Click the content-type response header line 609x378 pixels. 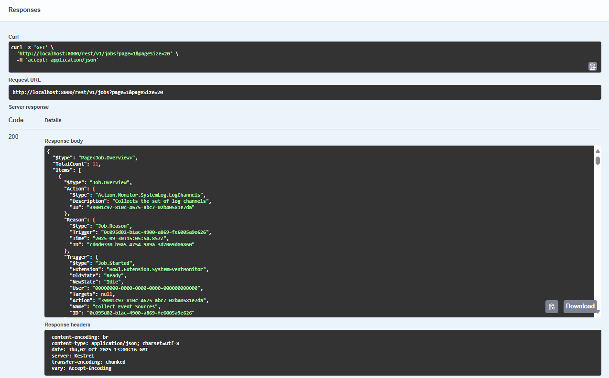[115, 343]
